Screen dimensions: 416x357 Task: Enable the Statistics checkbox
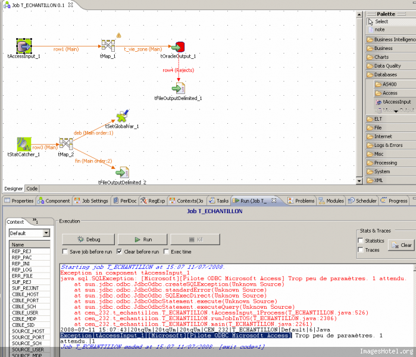coord(361,240)
